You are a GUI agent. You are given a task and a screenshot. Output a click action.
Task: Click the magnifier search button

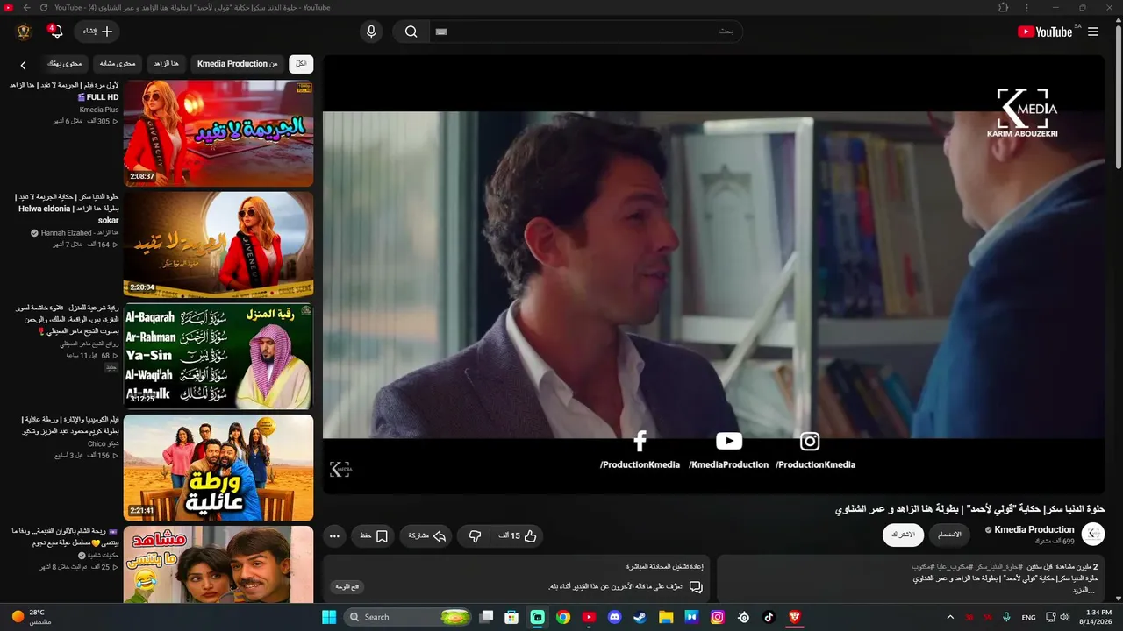coord(411,32)
